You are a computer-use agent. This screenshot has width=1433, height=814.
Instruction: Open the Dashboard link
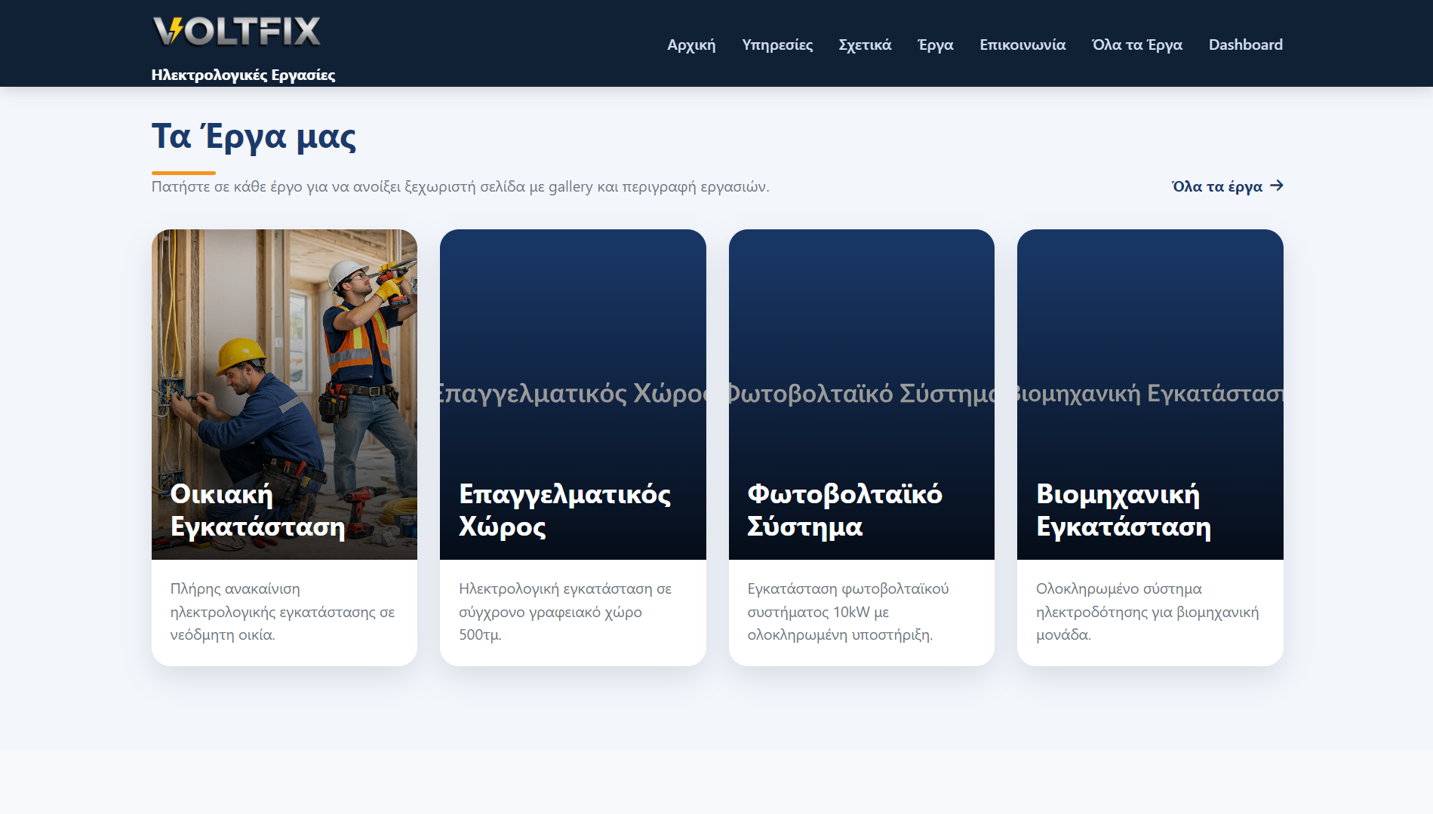pyautogui.click(x=1246, y=45)
